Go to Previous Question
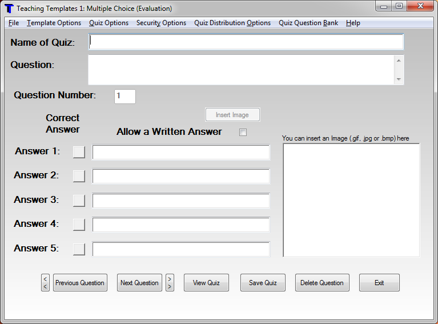 (x=80, y=283)
